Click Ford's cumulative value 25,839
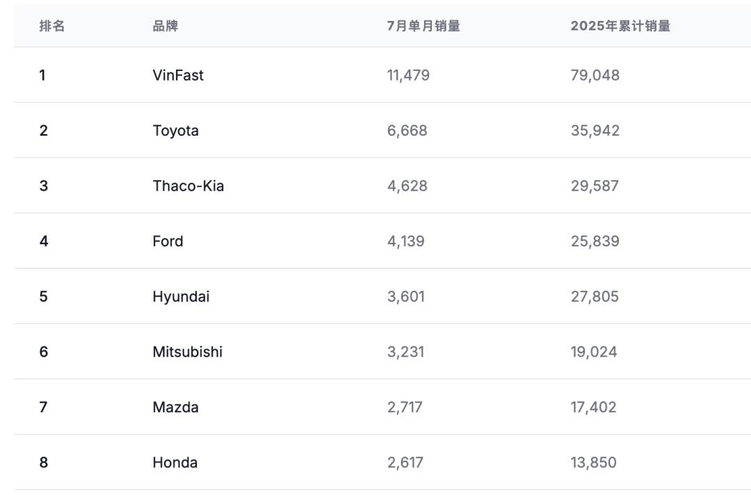 (595, 241)
